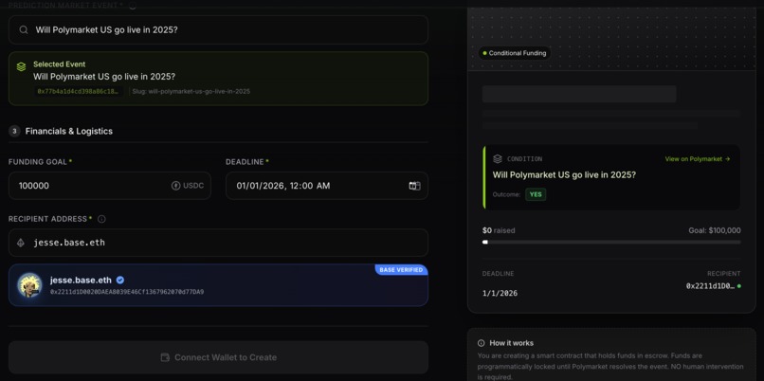The image size is (764, 381).
Task: Click the Ethereum icon in recipient address field
Action: 21,243
